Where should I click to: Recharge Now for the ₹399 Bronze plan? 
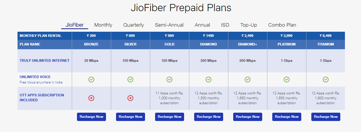91,117
